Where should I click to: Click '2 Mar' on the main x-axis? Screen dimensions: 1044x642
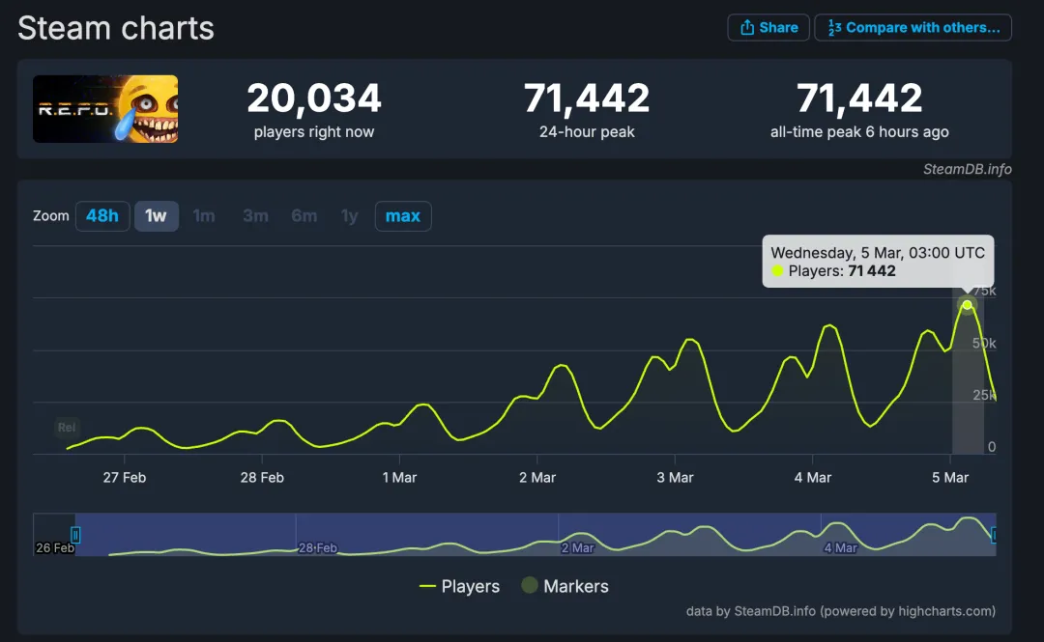pyautogui.click(x=537, y=478)
